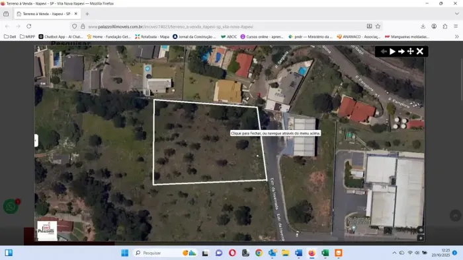This screenshot has height=260, width=463.
Task: Open Chatbot App bookmark
Action: click(x=61, y=37)
